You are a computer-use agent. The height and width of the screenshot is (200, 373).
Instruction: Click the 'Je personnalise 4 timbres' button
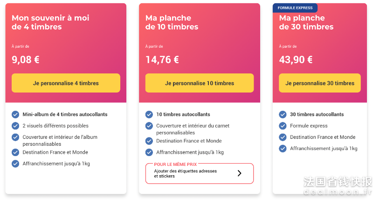[x=66, y=83]
